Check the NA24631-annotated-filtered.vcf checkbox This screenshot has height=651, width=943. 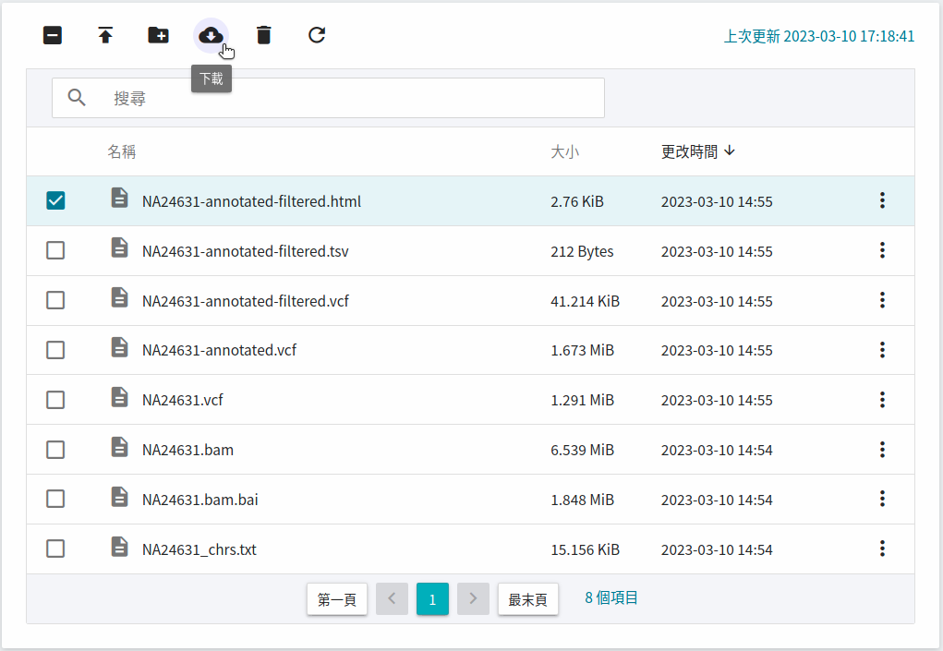pos(55,300)
